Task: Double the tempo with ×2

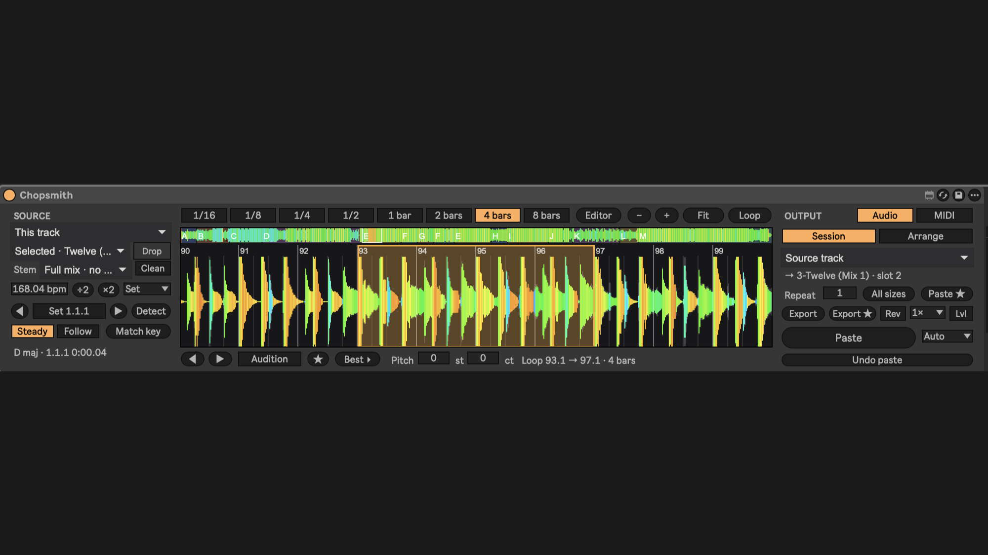Action: tap(109, 290)
